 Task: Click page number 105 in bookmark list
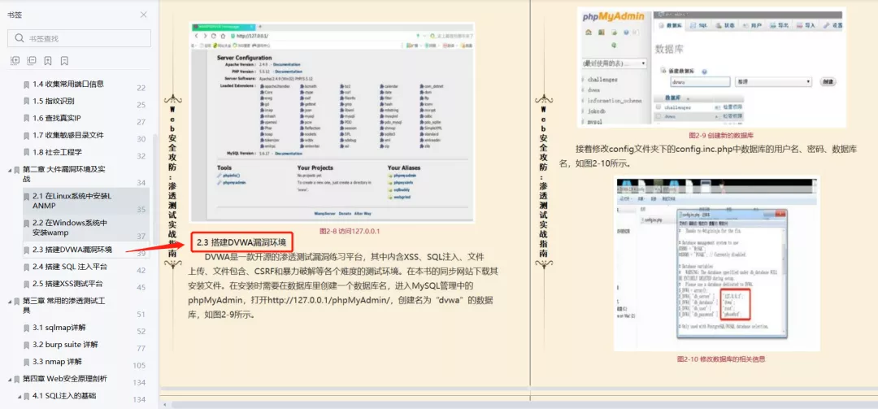(x=139, y=365)
